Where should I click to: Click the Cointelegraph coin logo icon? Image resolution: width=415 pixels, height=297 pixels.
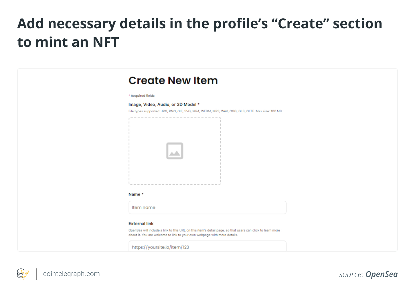(x=23, y=274)
